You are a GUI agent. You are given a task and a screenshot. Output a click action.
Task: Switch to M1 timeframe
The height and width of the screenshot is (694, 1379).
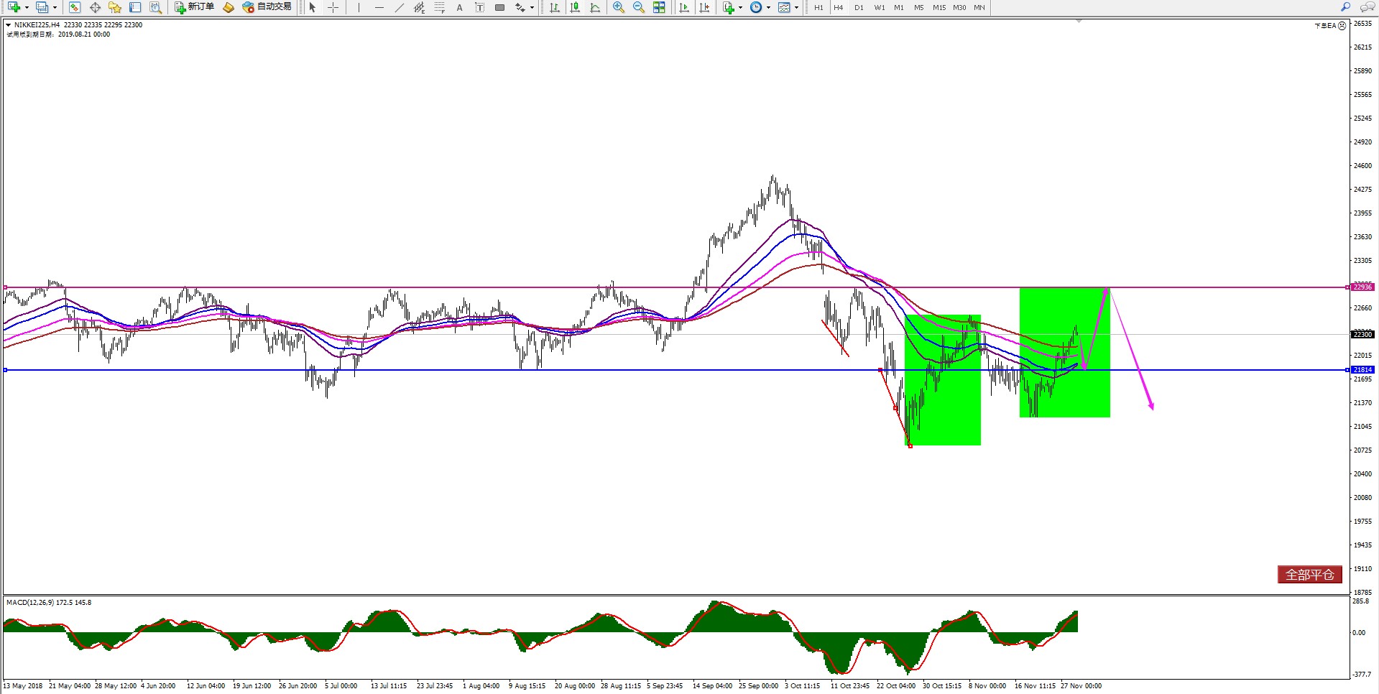pyautogui.click(x=899, y=7)
